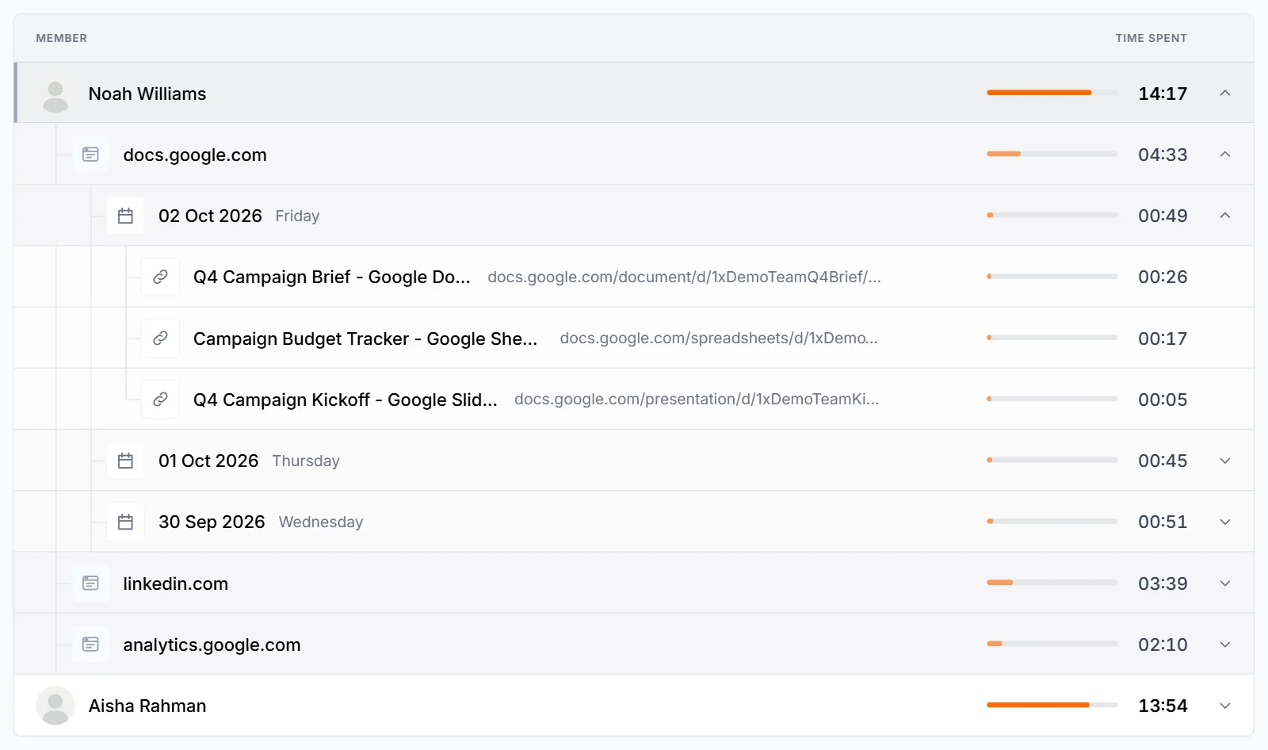Screen dimensions: 1268x750
Task: Click the docs.google.com domain label
Action: pos(195,155)
